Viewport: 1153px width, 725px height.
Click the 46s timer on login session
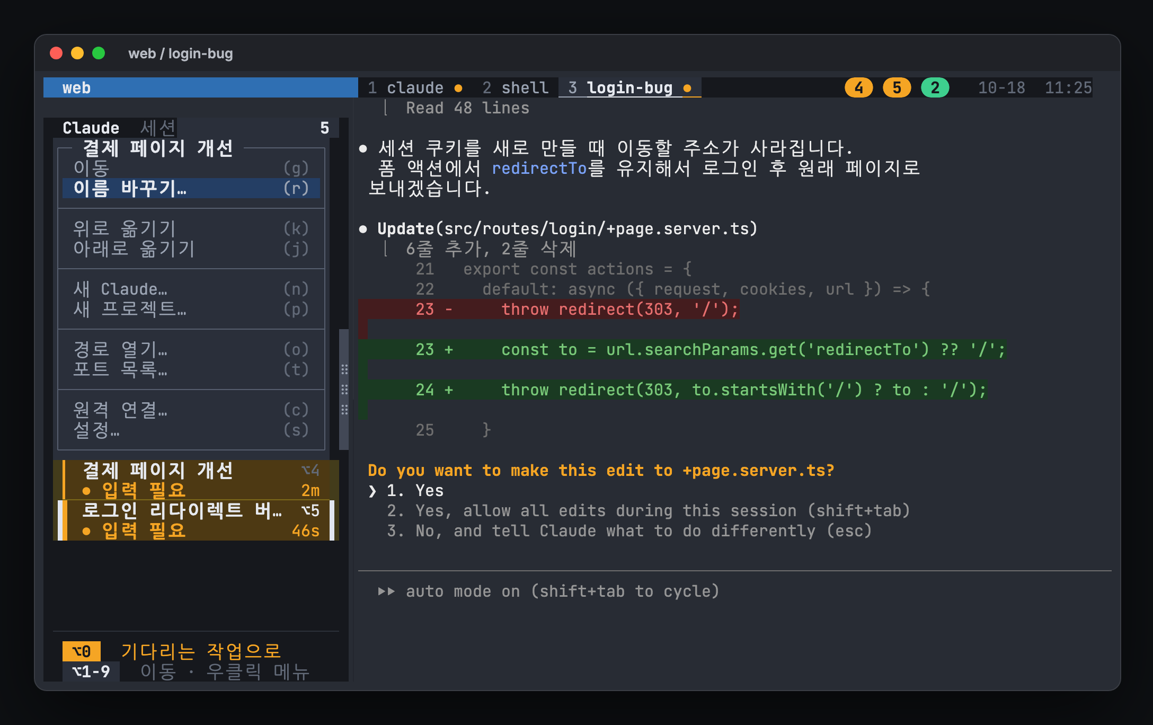pos(306,531)
